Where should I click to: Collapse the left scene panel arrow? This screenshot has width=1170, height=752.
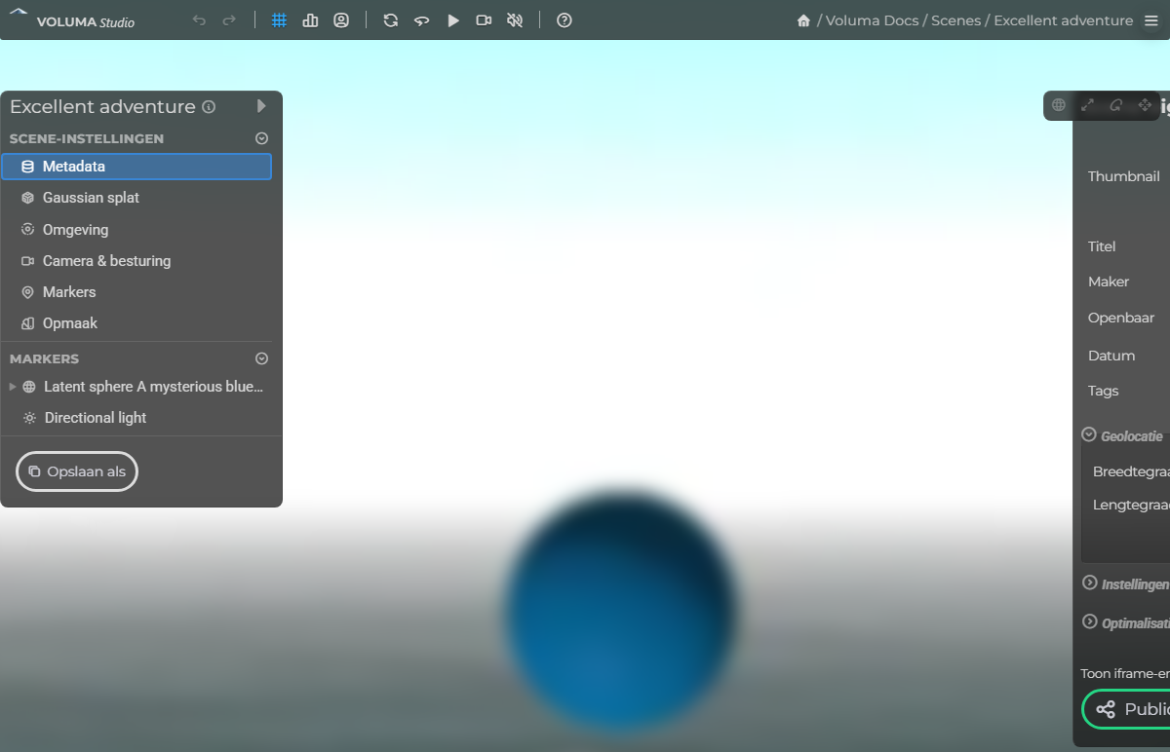[x=261, y=106]
